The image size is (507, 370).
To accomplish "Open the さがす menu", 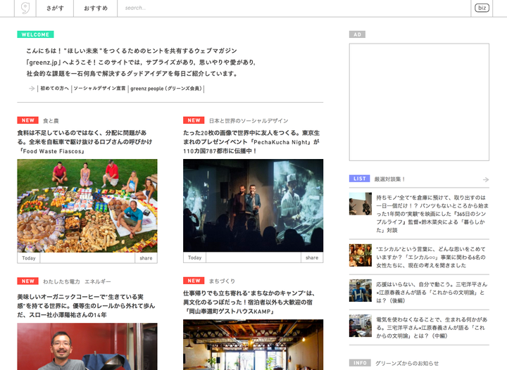I will [x=55, y=8].
